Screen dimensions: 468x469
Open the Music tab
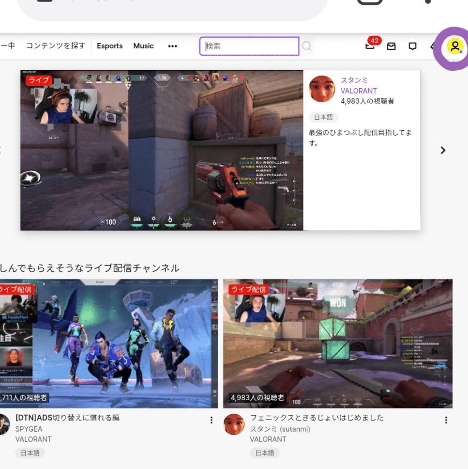pyautogui.click(x=143, y=46)
